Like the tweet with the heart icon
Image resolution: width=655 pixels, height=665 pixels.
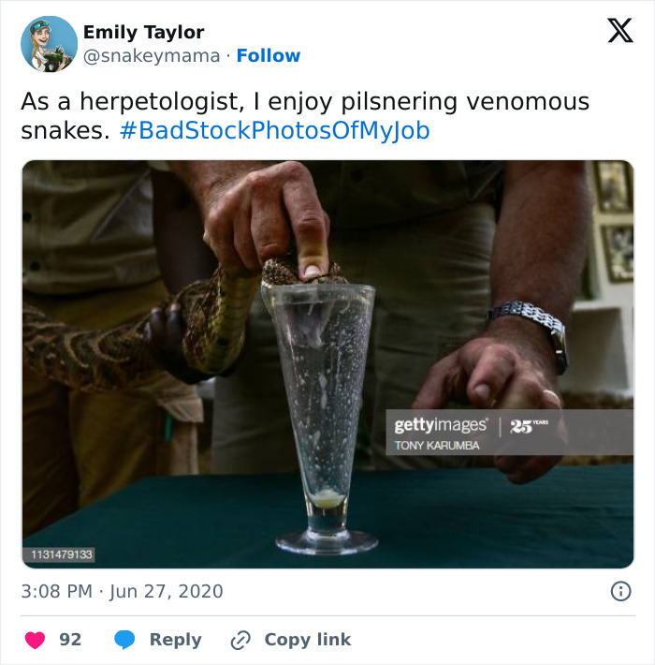pos(35,640)
